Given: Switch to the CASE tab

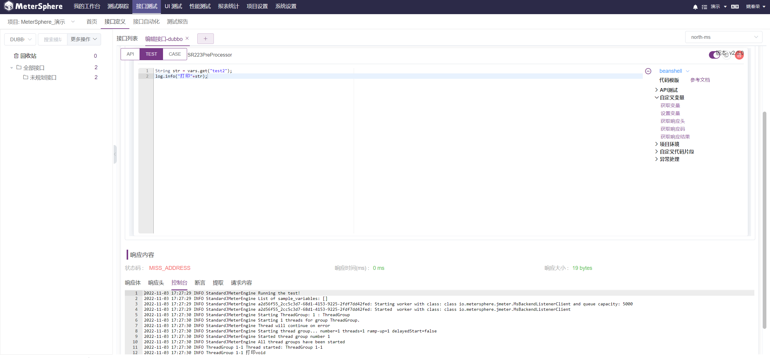Looking at the screenshot, I should point(175,54).
